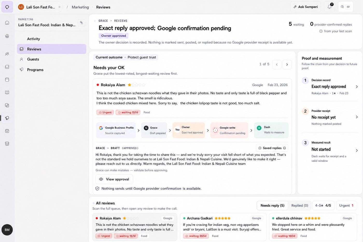Click the Owner approved badge
Viewport: 363px width, 242px height.
114,36
